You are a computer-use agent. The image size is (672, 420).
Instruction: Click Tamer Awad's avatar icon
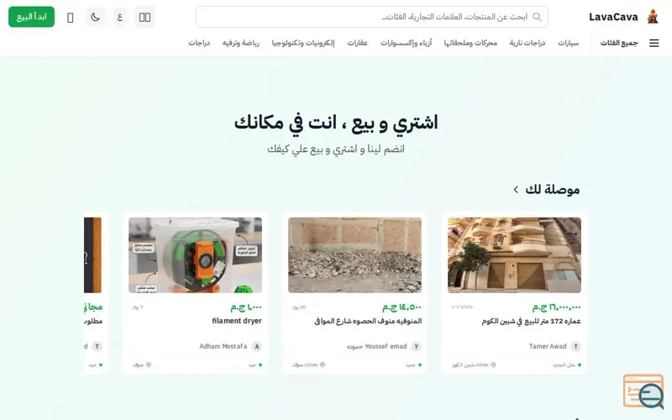(576, 346)
